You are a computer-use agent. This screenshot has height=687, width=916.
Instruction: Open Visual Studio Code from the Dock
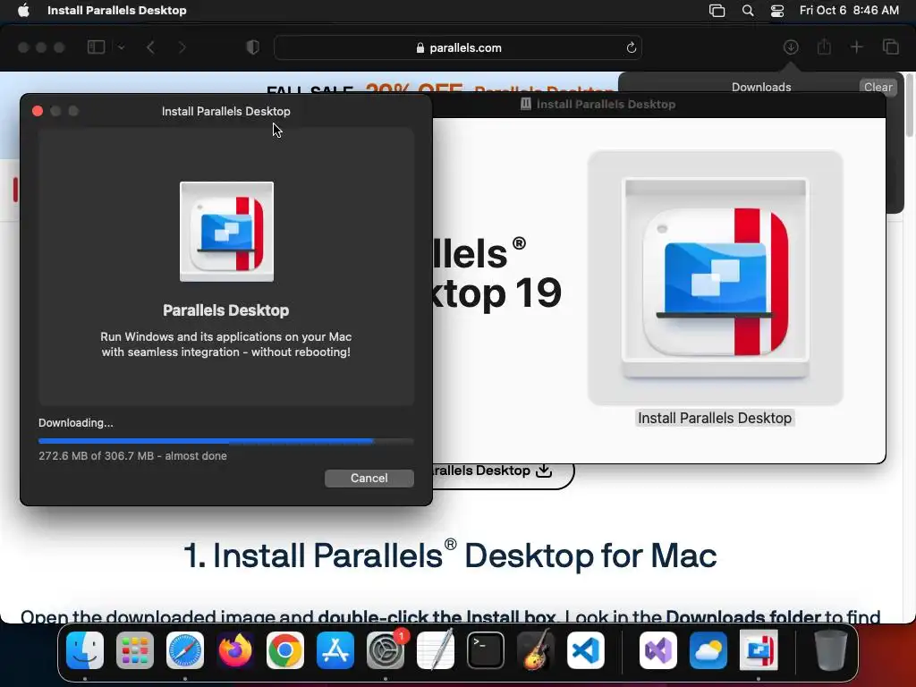pyautogui.click(x=586, y=650)
